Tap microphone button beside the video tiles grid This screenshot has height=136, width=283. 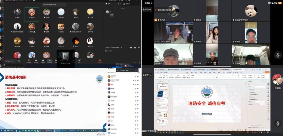coord(277,55)
